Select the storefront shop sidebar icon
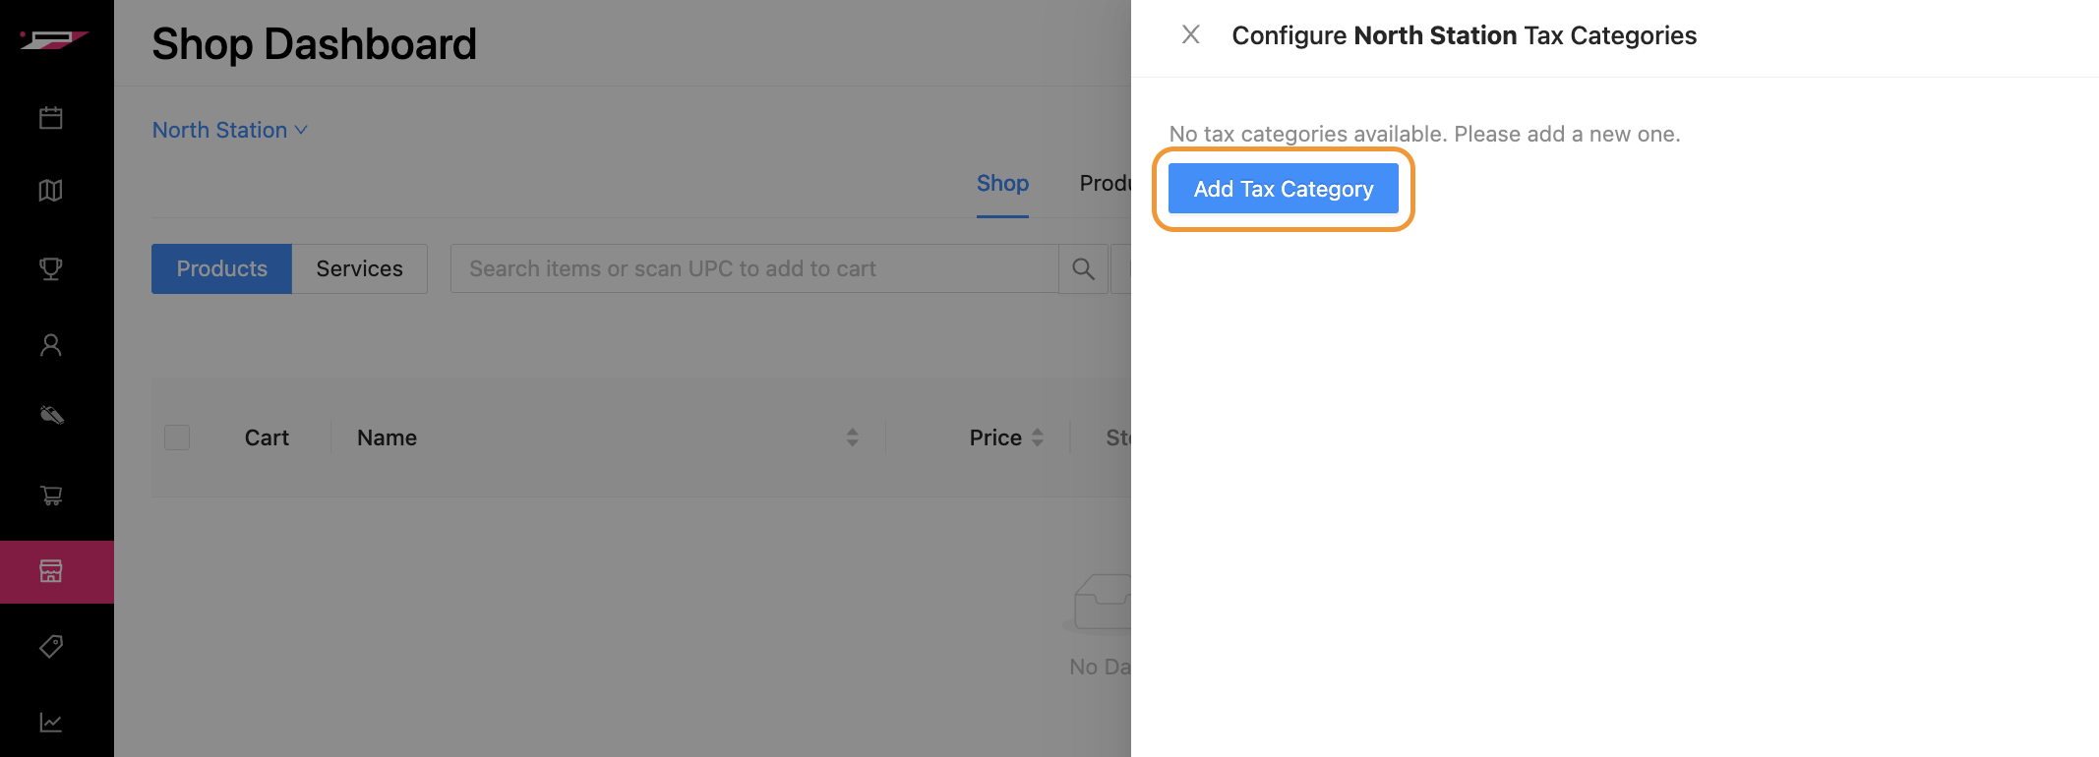Image resolution: width=2099 pixels, height=757 pixels. (x=51, y=571)
